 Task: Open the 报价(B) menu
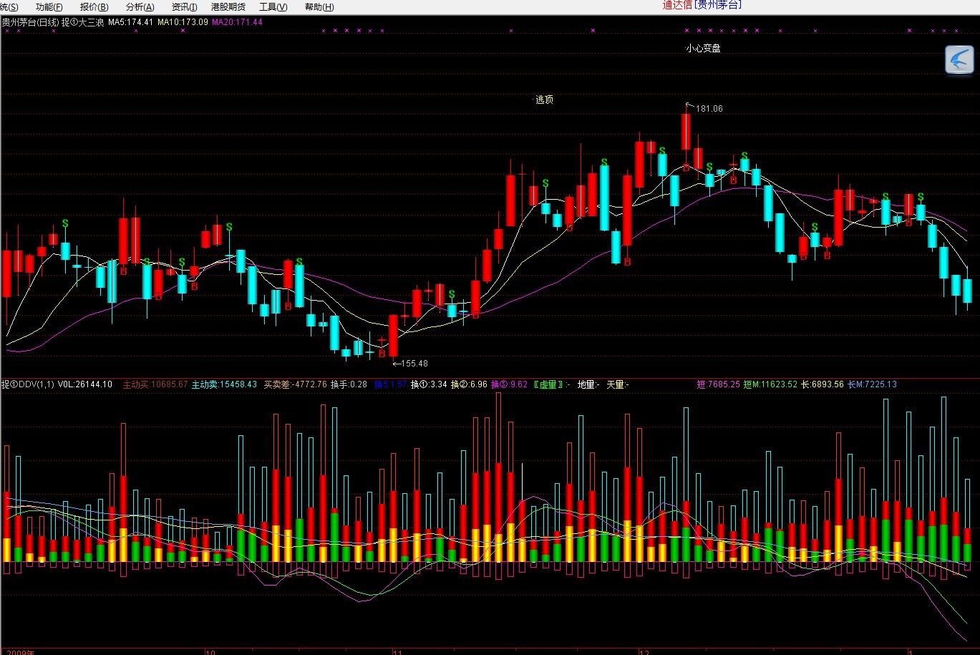coord(94,7)
